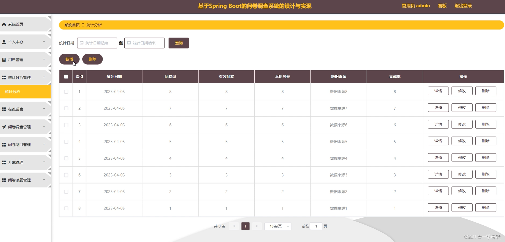The width and height of the screenshot is (505, 242).
Task: Click the clipboard icon beside 用户管理
Action: pyautogui.click(x=4, y=60)
